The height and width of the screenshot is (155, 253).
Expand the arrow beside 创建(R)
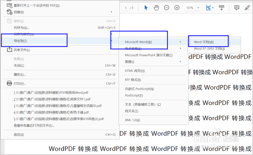click(111, 12)
